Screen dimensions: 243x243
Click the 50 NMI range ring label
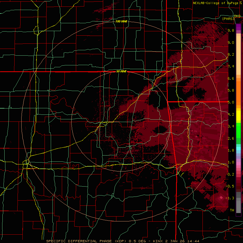[x=121, y=72]
